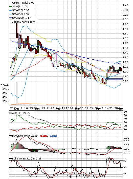Viewport: 133px width, 179px height.
Task: Click the yellow mid-April candlestick
Action: [x=107, y=75]
